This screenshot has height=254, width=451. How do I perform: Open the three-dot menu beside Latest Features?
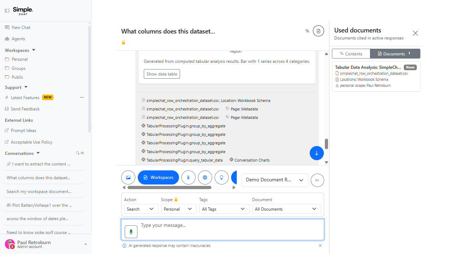(82, 97)
